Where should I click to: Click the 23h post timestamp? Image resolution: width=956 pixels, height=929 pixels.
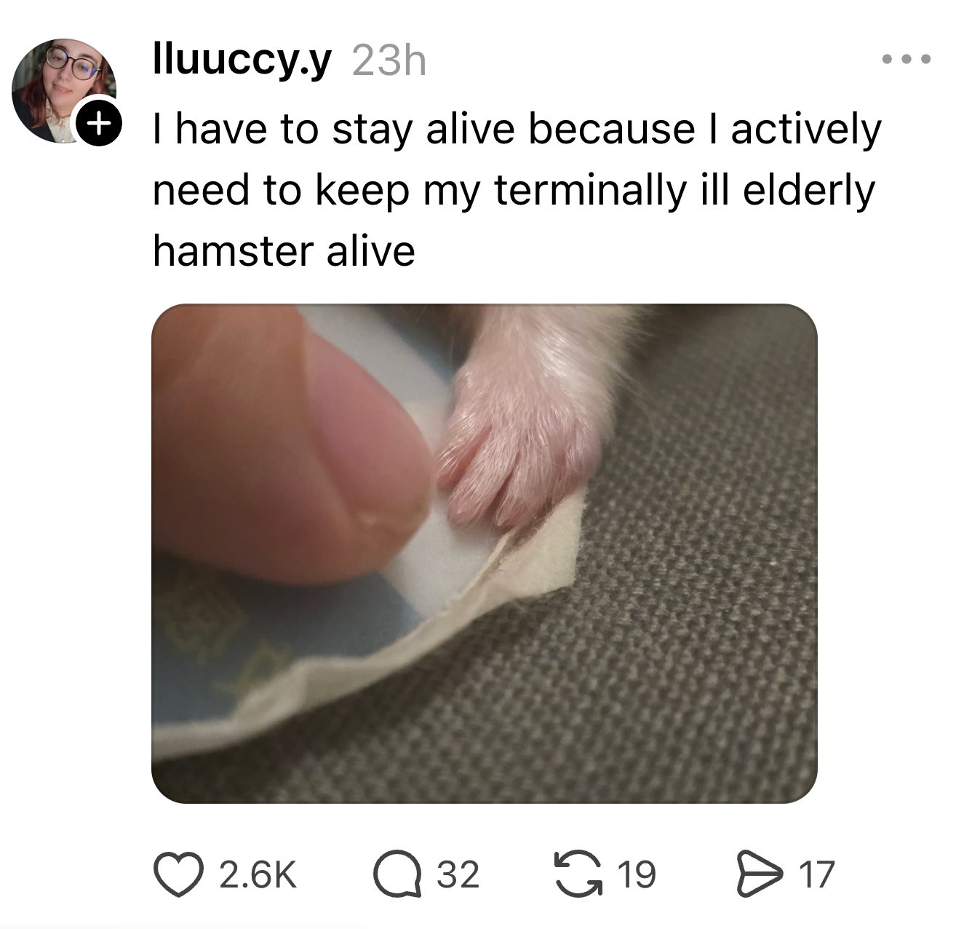tap(389, 60)
